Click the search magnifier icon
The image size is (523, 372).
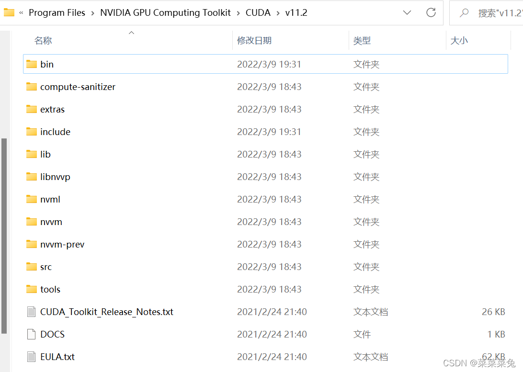coord(464,12)
